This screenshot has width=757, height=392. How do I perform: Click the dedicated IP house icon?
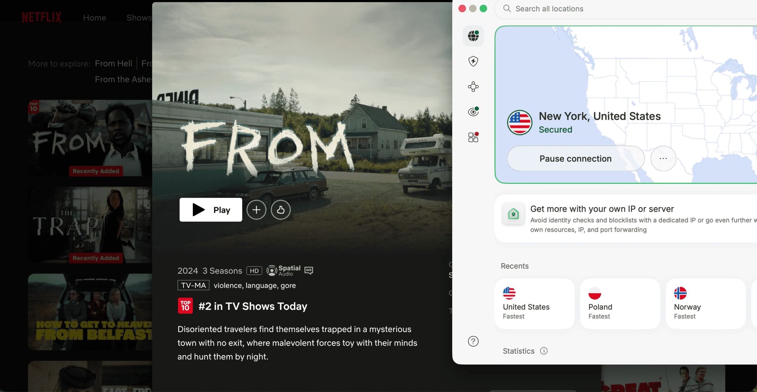coord(513,214)
